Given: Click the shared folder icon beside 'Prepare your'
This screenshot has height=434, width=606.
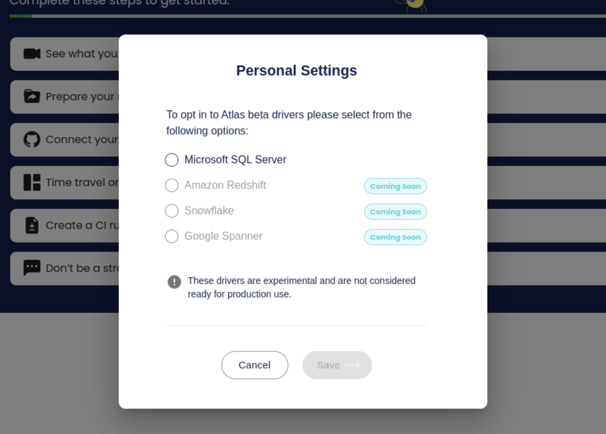Looking at the screenshot, I should click(x=33, y=96).
